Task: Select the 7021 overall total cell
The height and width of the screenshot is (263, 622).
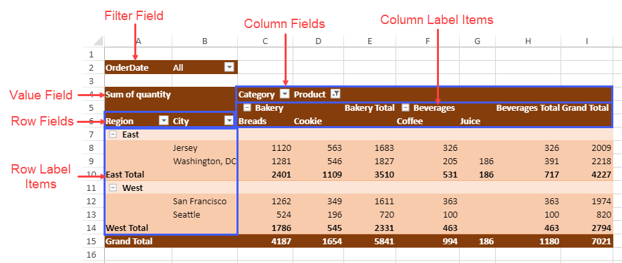Action: point(601,242)
